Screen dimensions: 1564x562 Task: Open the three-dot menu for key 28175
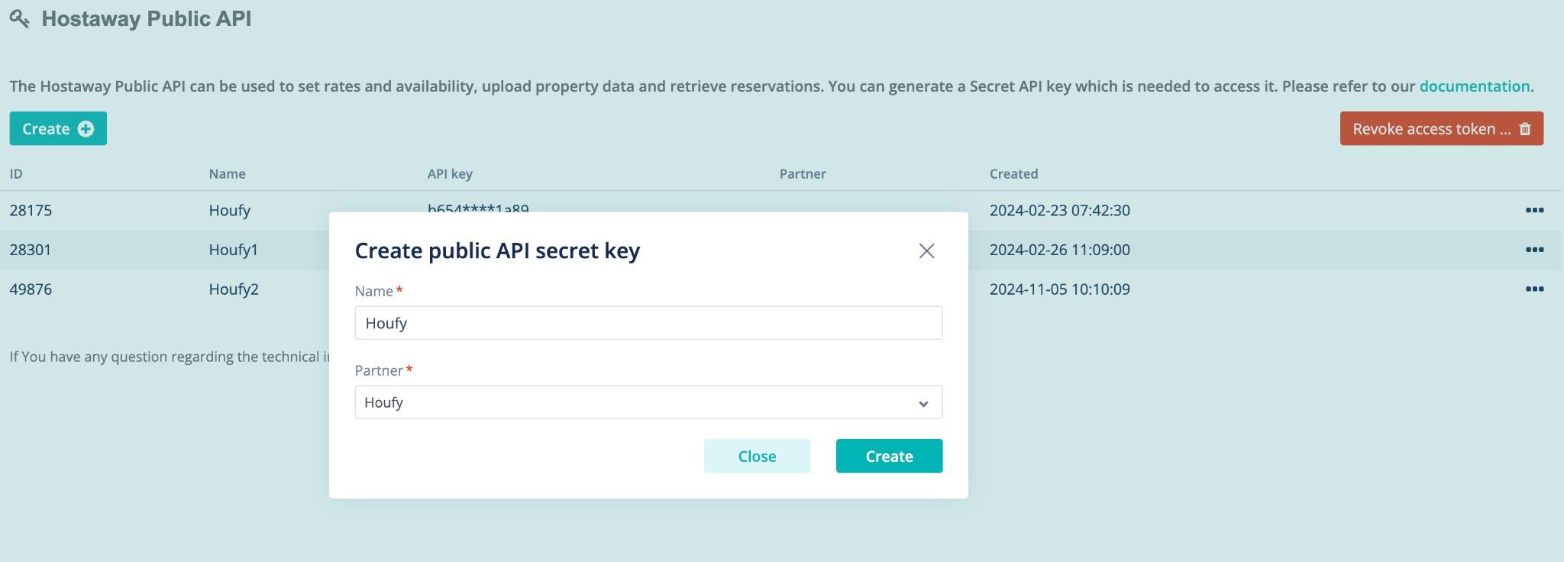[1534, 210]
